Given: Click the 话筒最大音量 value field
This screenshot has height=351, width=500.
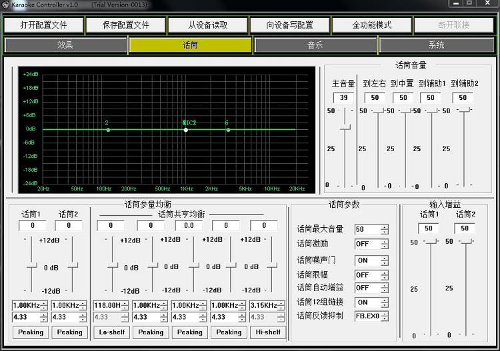Looking at the screenshot, I should 368,229.
